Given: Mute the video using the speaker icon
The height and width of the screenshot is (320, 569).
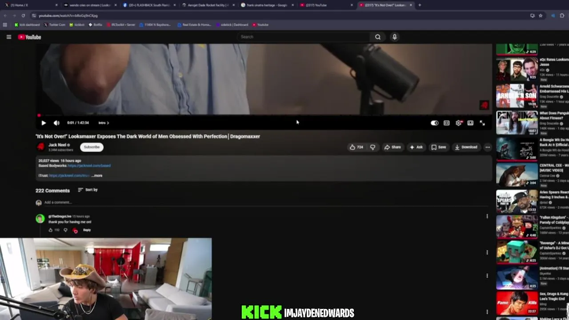Looking at the screenshot, I should (56, 123).
